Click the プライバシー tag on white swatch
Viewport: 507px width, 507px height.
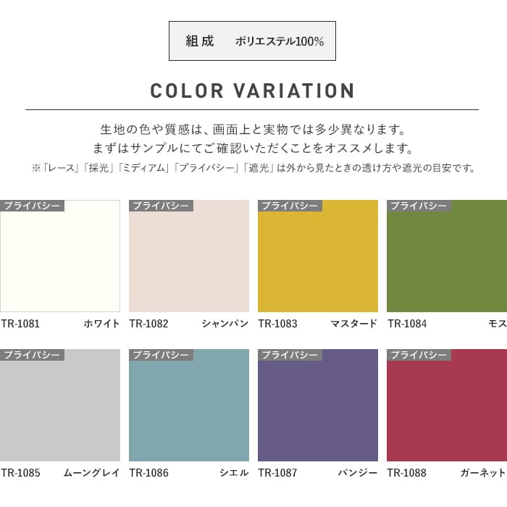point(32,206)
